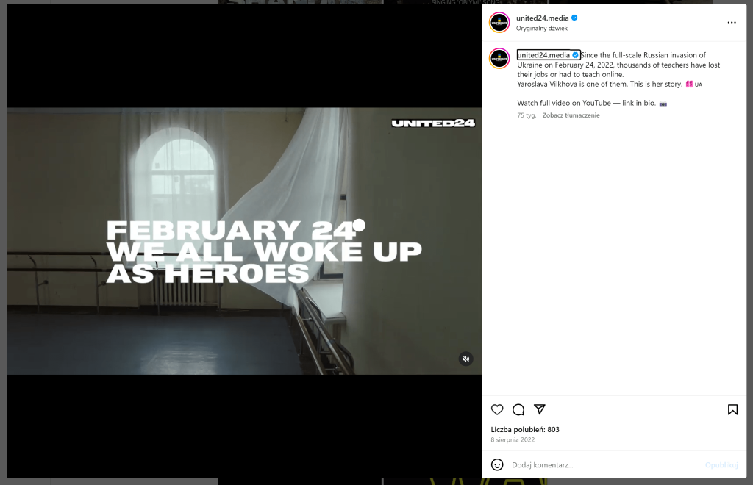Open the three-dot more options menu

(x=732, y=23)
